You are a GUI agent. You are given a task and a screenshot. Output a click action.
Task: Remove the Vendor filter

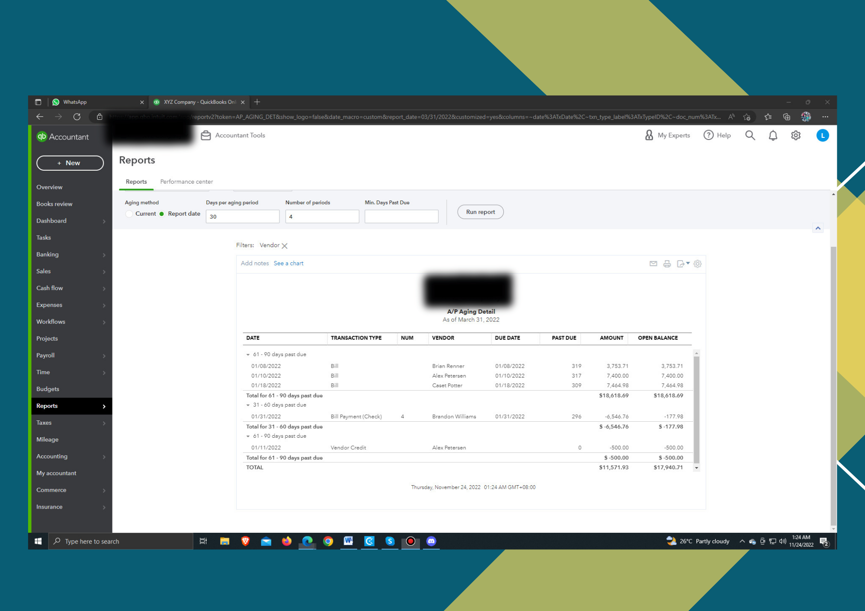pos(285,246)
